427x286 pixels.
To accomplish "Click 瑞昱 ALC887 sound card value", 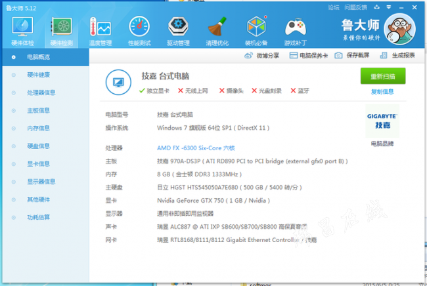I will (x=232, y=227).
